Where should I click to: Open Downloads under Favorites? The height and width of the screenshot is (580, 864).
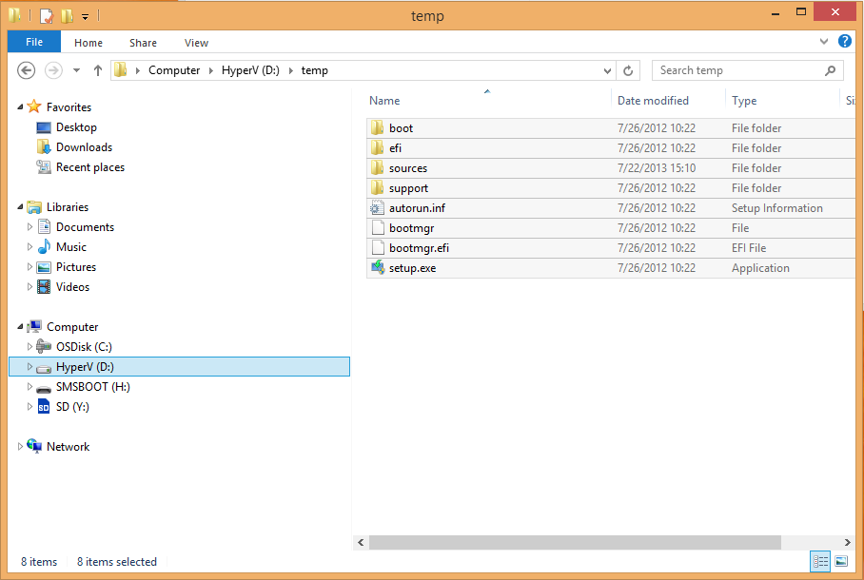(85, 147)
